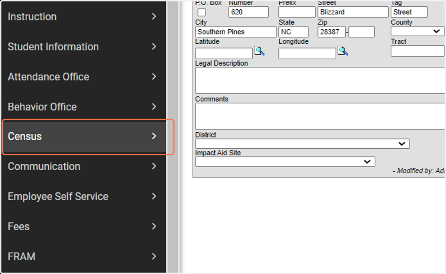Focus the City field Southern Pines
Viewport: 446px width, 274px height.
[x=236, y=32]
